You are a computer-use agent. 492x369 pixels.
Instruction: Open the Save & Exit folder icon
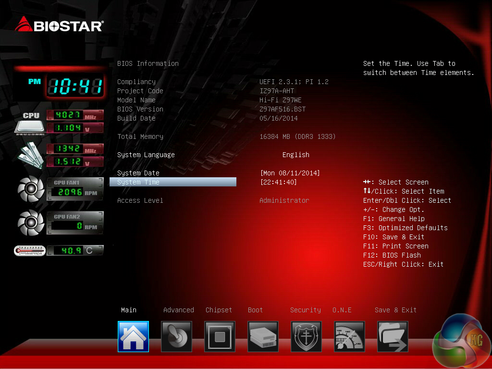(393, 336)
